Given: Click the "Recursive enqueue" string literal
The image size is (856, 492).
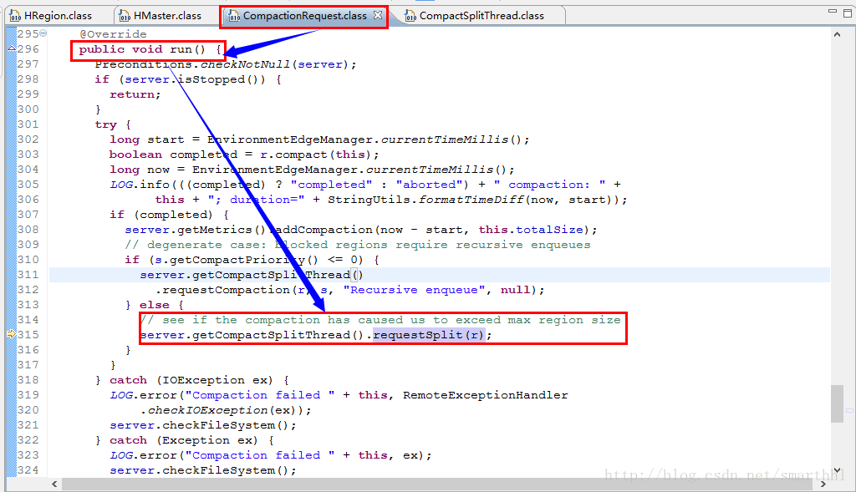Looking at the screenshot, I should tap(415, 290).
